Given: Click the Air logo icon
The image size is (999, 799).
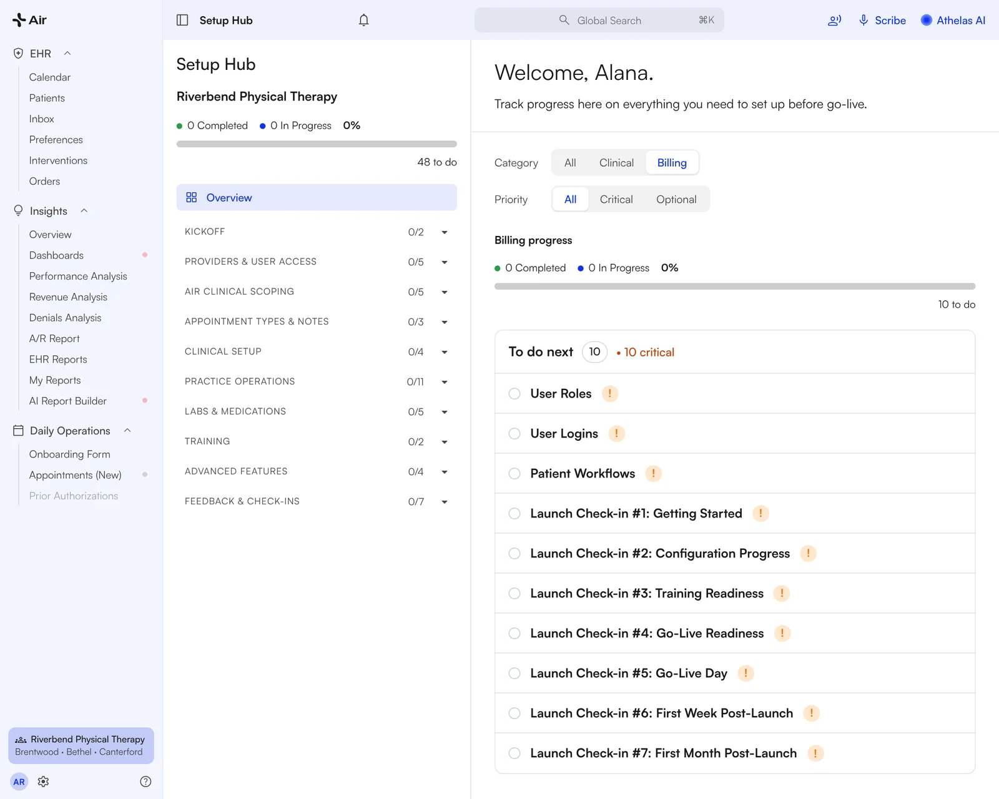Looking at the screenshot, I should 19,20.
